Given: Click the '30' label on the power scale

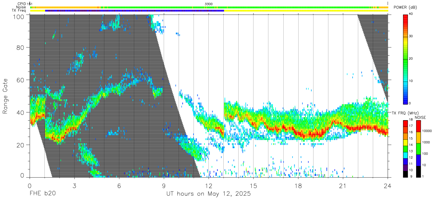Looking at the screenshot, I should pos(411,37).
